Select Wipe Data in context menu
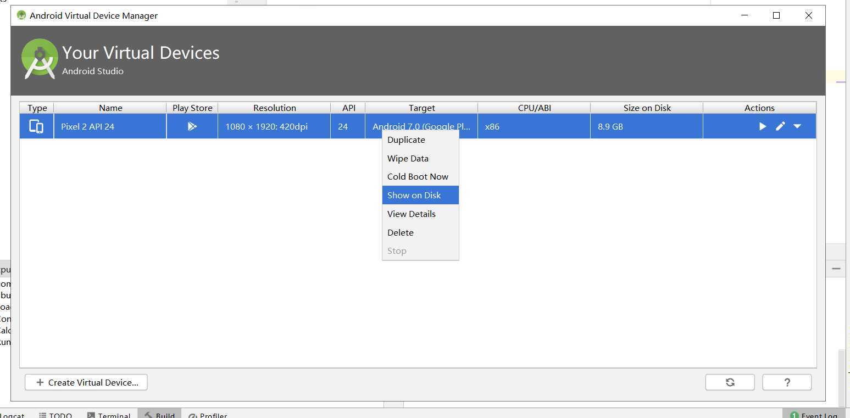 pyautogui.click(x=420, y=158)
